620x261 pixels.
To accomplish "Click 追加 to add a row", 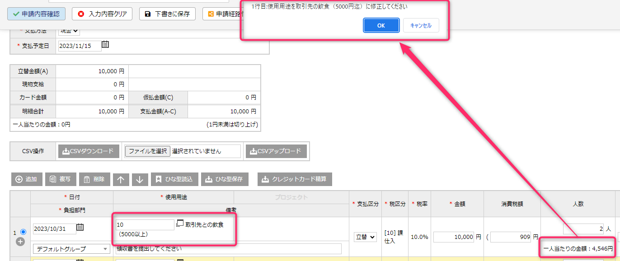I will 27,179.
